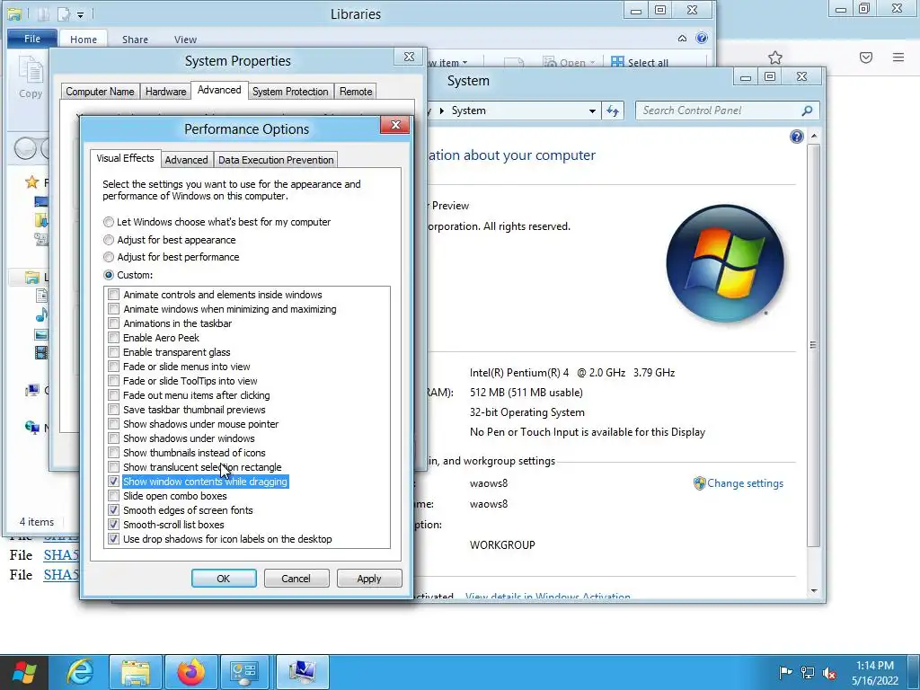Open View ribbon tab in Libraries
This screenshot has width=920, height=690.
(x=185, y=40)
